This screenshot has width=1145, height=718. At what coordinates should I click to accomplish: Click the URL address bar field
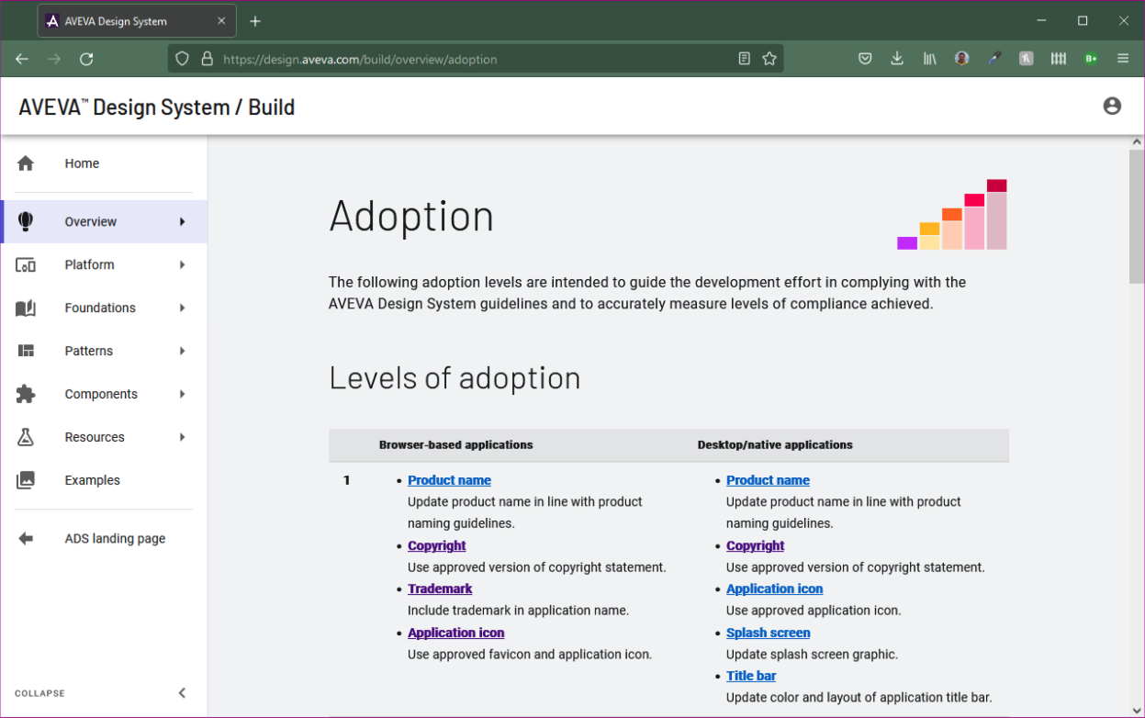click(476, 59)
